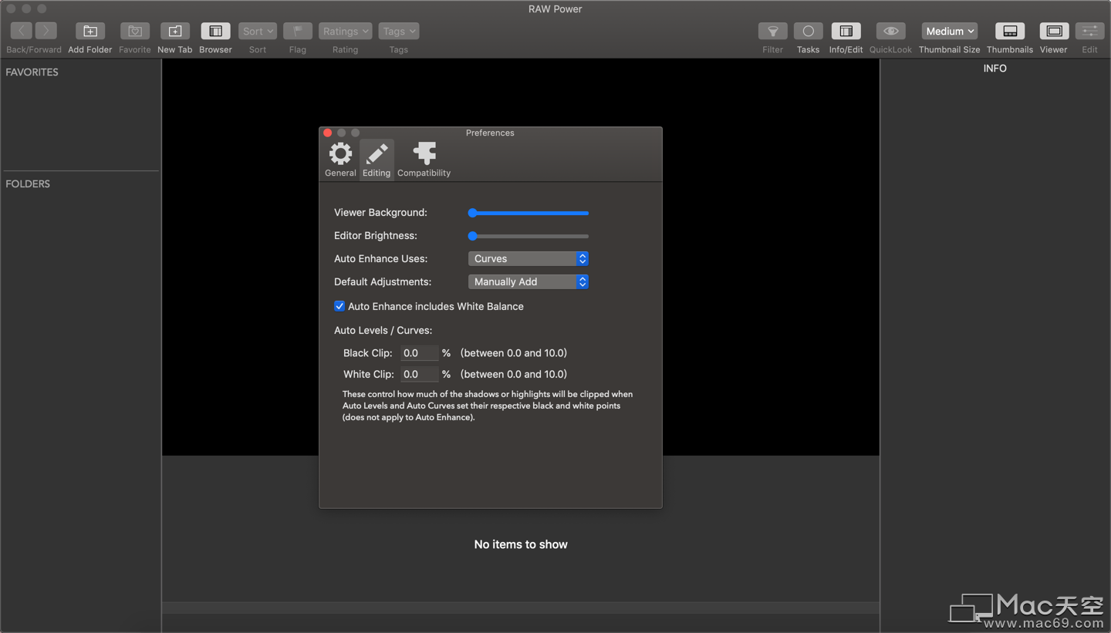Go forward with the Forward arrow button
The height and width of the screenshot is (633, 1111).
pos(46,31)
